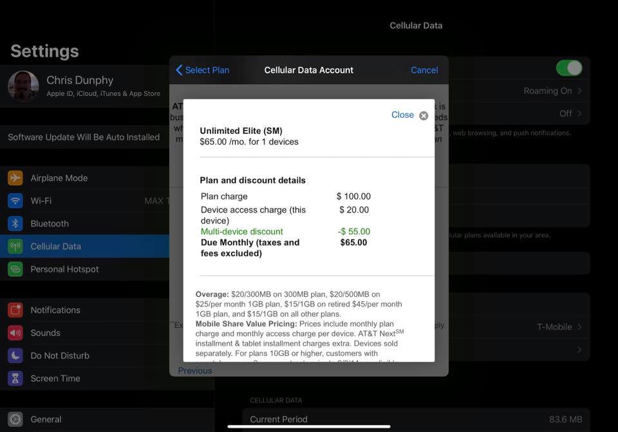Click the Plan charge $ 100.00 value

(353, 196)
